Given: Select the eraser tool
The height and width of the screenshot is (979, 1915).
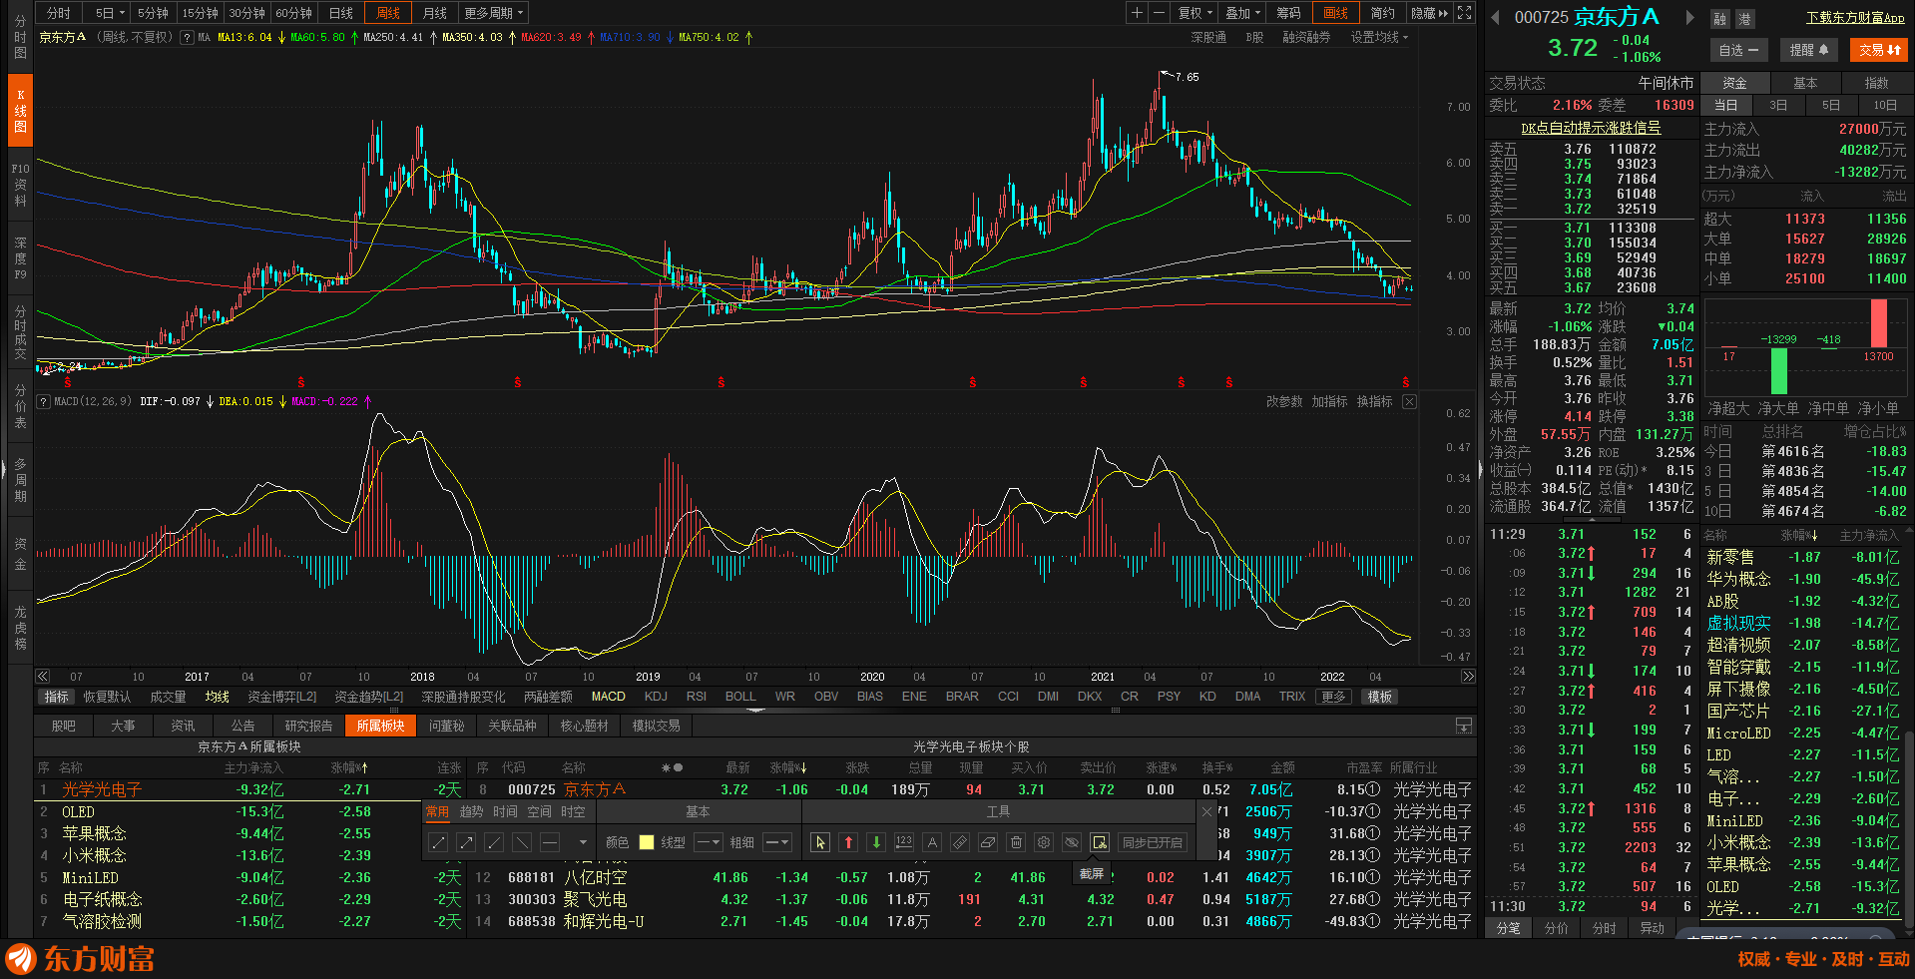Looking at the screenshot, I should (988, 842).
